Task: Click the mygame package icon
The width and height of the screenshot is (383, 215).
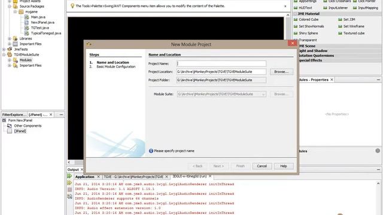Action: coord(21,12)
